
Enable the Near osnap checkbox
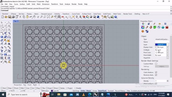point(7,88)
